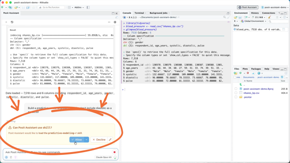Select the Viewer tab
This screenshot has height=163, width=290.
[276, 69]
